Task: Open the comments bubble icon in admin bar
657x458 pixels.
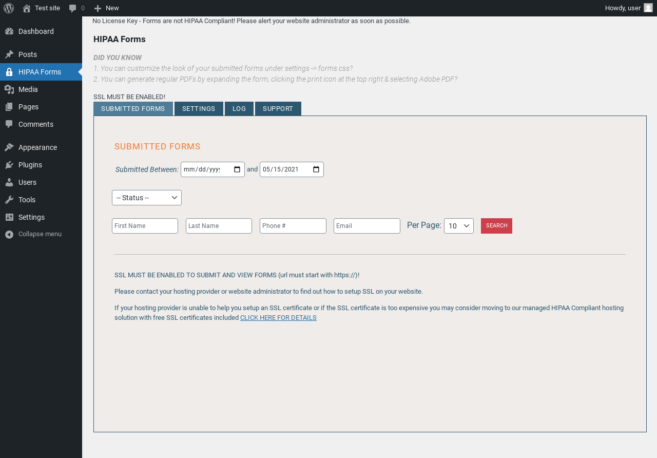Action: (x=73, y=8)
